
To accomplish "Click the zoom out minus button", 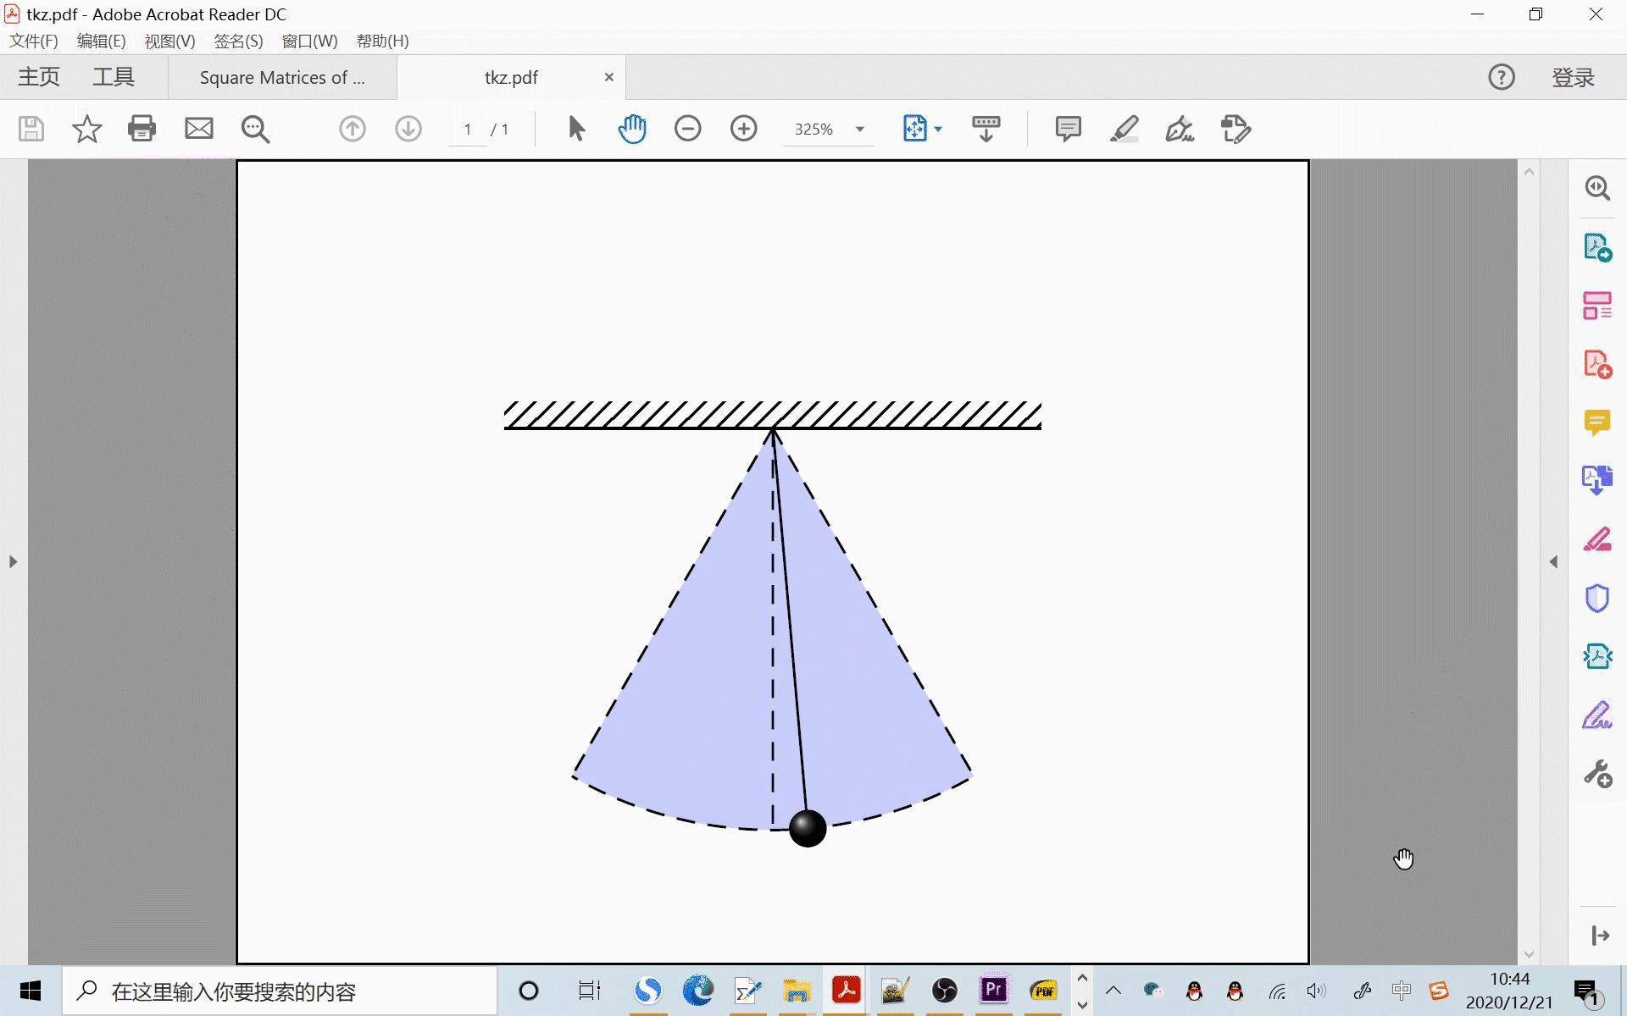I will [x=687, y=129].
